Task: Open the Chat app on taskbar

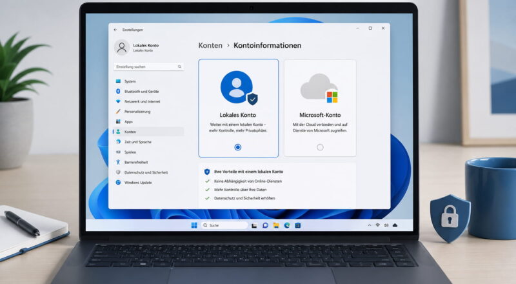Action: [x=265, y=225]
